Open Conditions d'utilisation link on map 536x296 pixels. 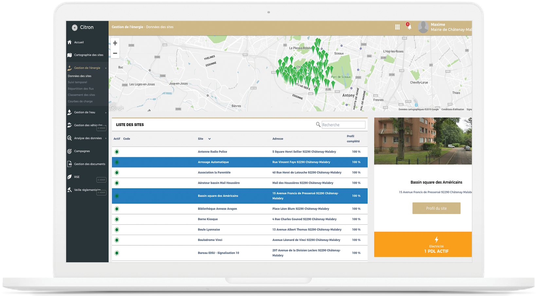pyautogui.click(x=453, y=109)
